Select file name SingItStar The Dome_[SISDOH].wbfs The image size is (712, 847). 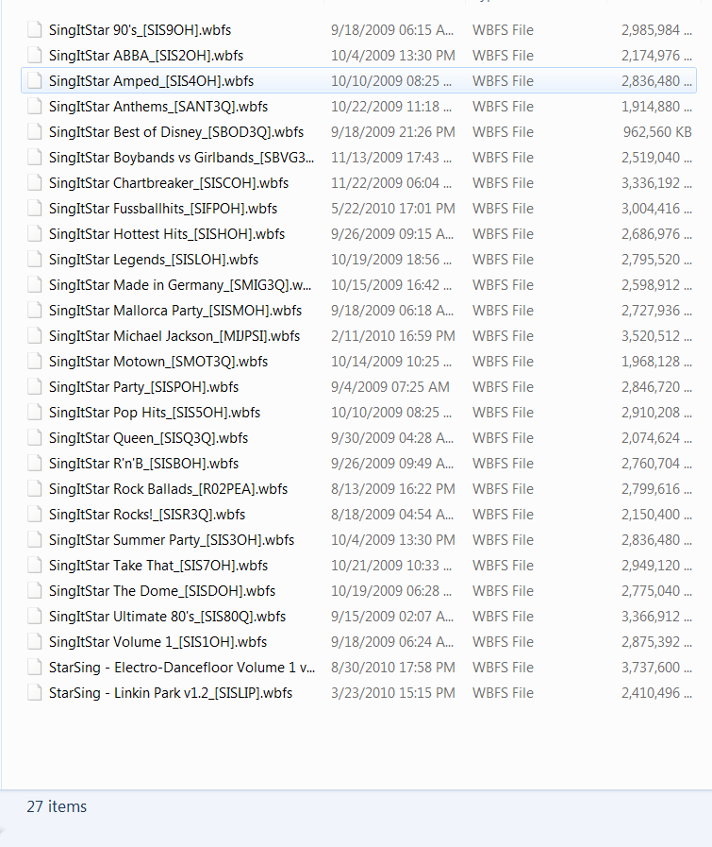pos(162,591)
